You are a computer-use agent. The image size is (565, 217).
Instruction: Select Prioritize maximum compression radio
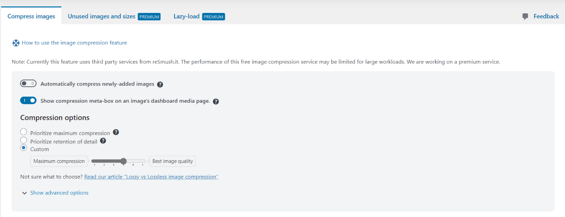(24, 132)
